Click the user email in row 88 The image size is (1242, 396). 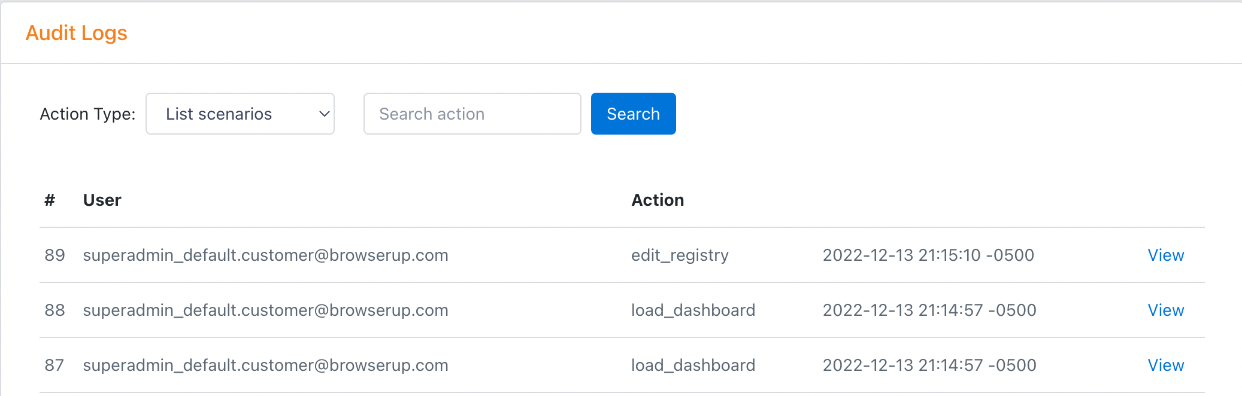265,310
